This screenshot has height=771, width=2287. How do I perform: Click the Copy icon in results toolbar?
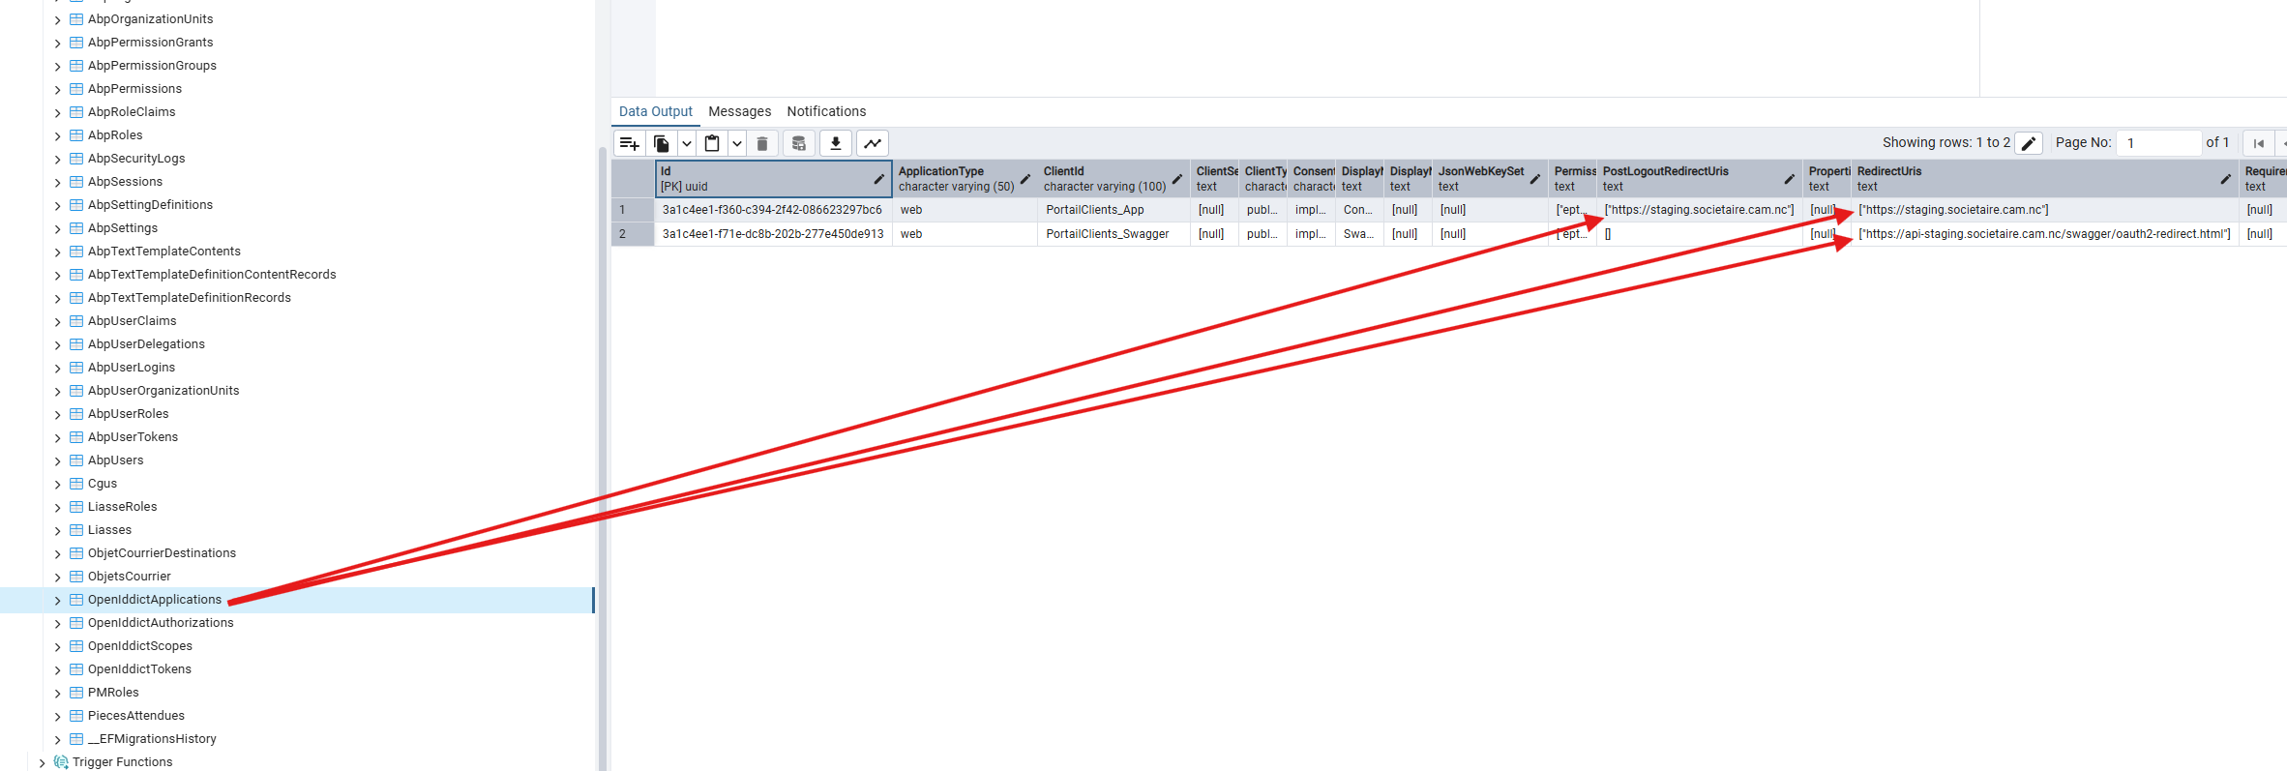point(662,143)
